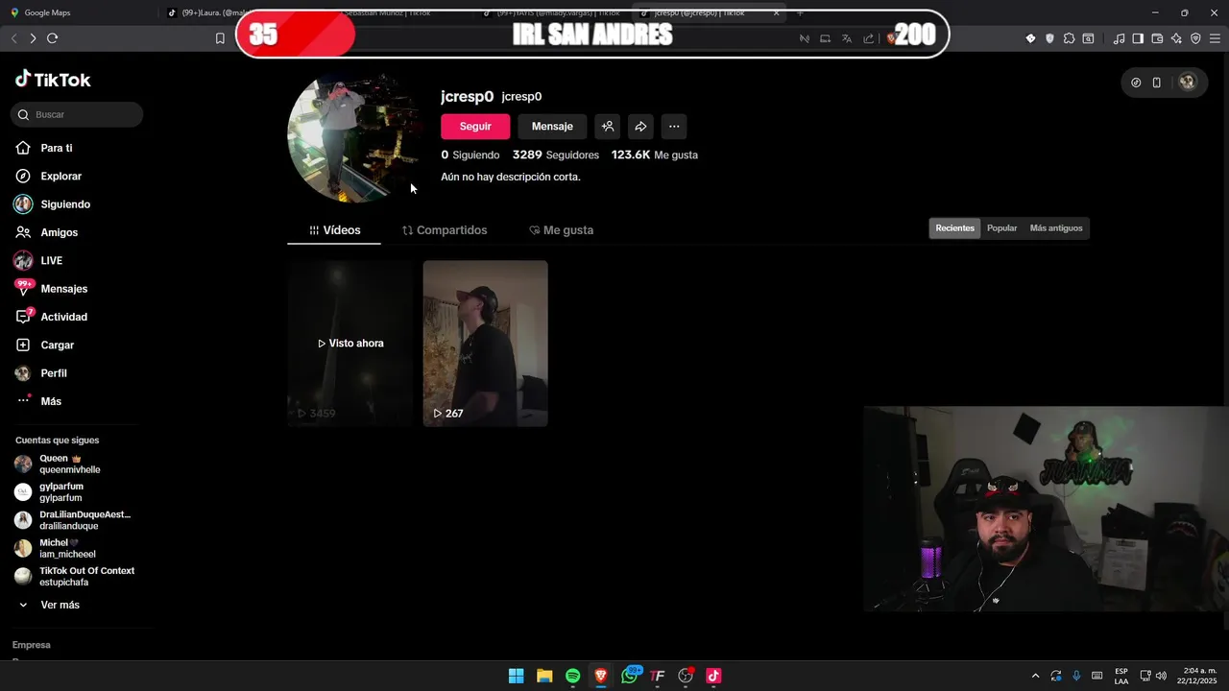Sort videos by Más antiguos
This screenshot has width=1229, height=691.
(1056, 228)
